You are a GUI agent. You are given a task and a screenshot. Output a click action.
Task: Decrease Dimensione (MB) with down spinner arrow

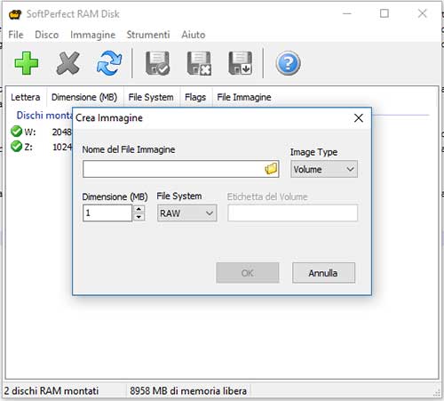tap(139, 217)
